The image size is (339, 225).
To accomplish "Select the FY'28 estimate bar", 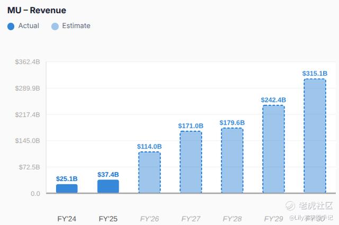I will pos(232,160).
